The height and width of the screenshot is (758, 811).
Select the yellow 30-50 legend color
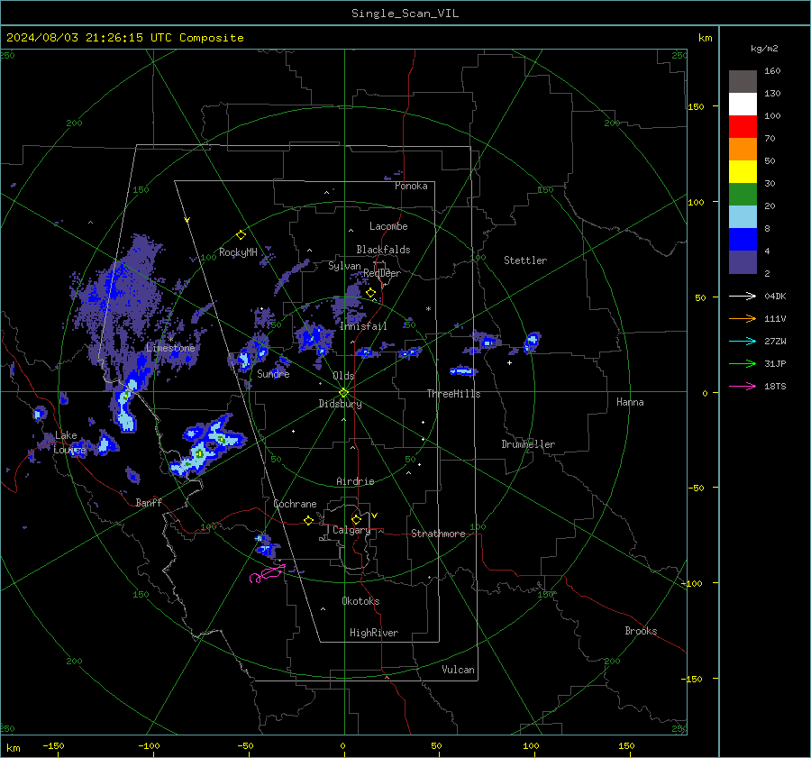743,172
